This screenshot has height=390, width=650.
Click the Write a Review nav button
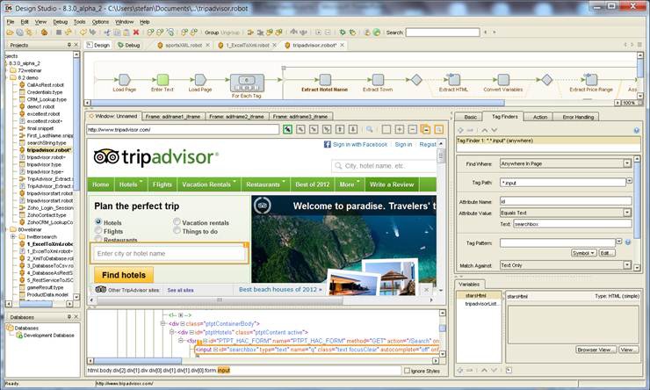tap(392, 184)
